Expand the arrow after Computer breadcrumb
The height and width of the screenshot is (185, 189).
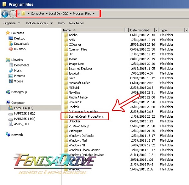(x=47, y=14)
